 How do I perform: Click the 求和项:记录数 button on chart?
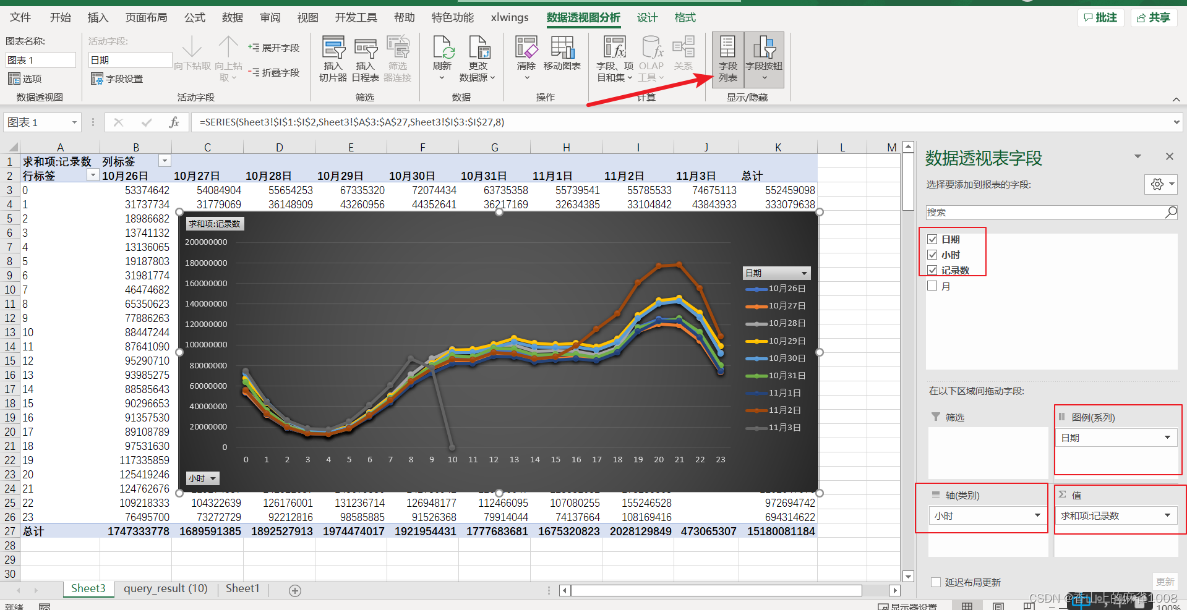[x=215, y=224]
